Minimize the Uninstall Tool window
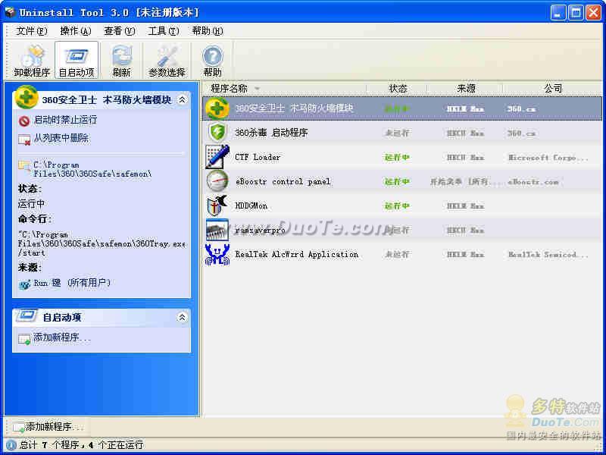The height and width of the screenshot is (455, 606). (x=558, y=13)
